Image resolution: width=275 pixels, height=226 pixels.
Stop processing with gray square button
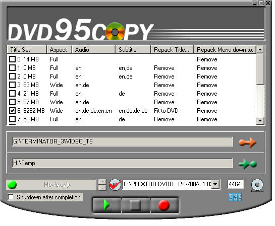coord(136,205)
